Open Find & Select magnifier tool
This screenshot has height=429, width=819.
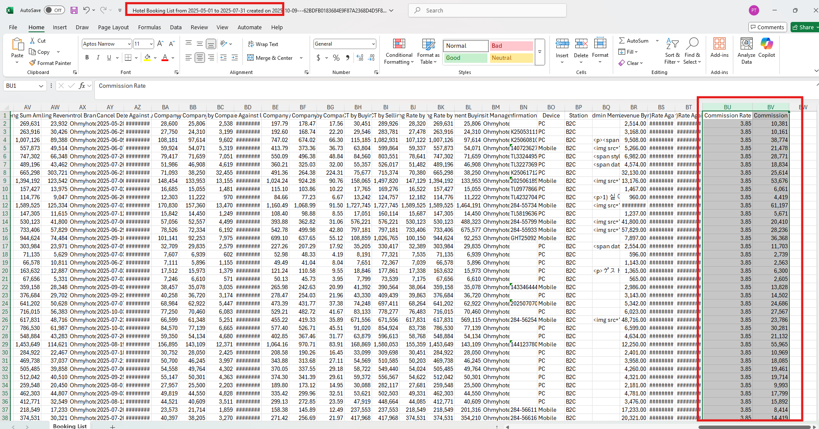click(692, 51)
